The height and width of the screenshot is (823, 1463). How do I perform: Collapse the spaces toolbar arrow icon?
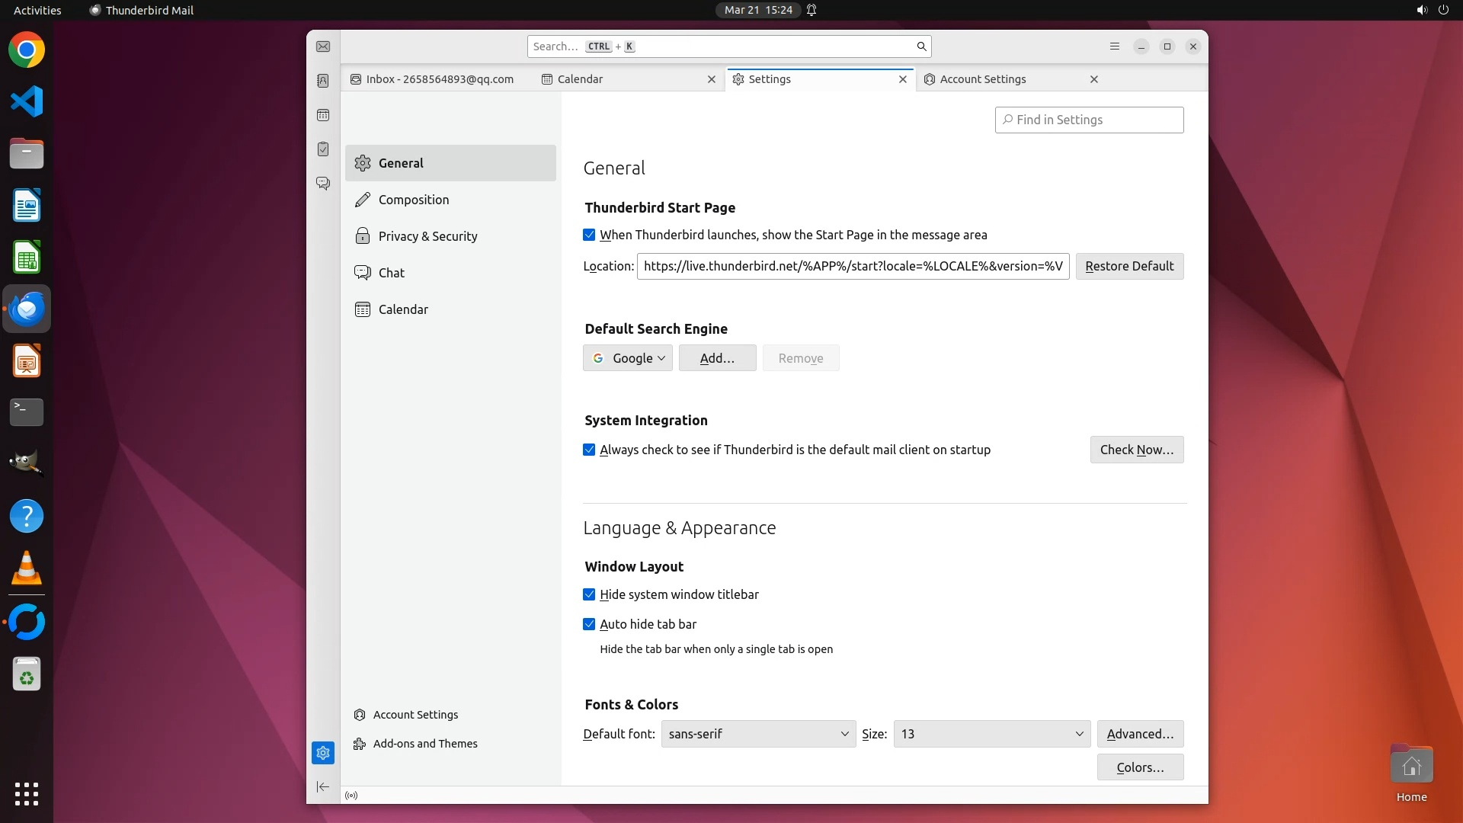[323, 786]
